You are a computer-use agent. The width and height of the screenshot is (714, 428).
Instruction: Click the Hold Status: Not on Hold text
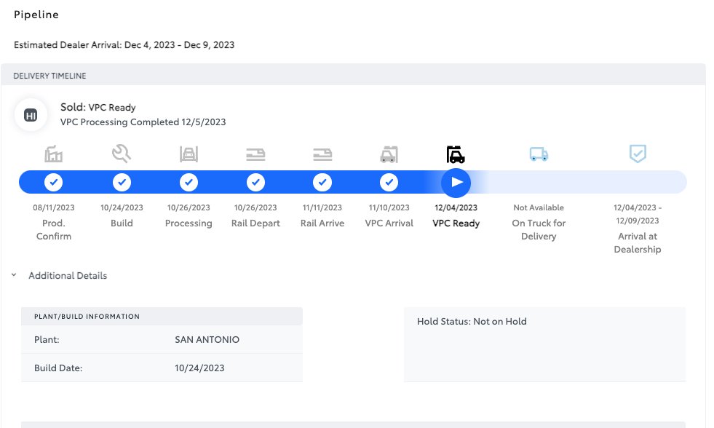tap(472, 322)
